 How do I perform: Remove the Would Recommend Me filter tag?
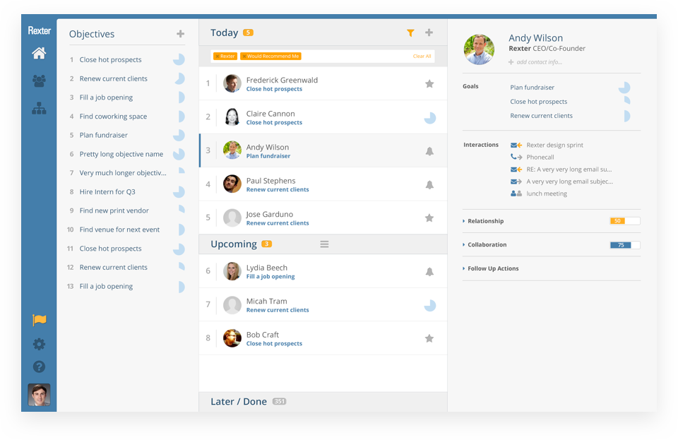(x=244, y=57)
